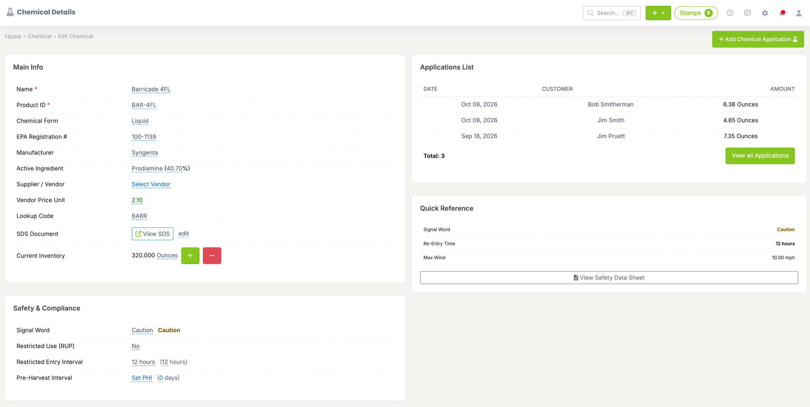Viewport: 810px width, 407px height.
Task: Click the 7.35 Ounces amount
Action: pos(740,136)
